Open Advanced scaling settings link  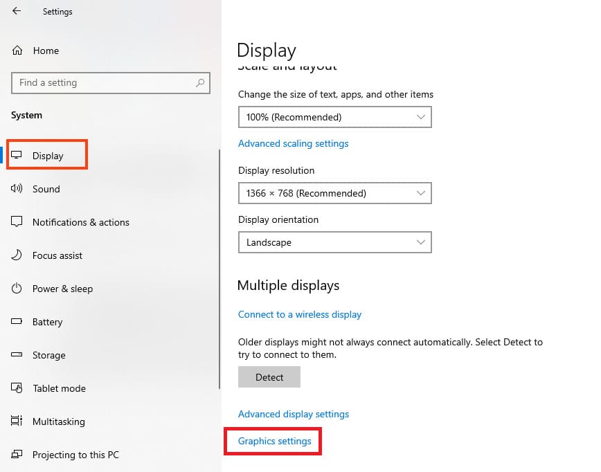point(293,143)
